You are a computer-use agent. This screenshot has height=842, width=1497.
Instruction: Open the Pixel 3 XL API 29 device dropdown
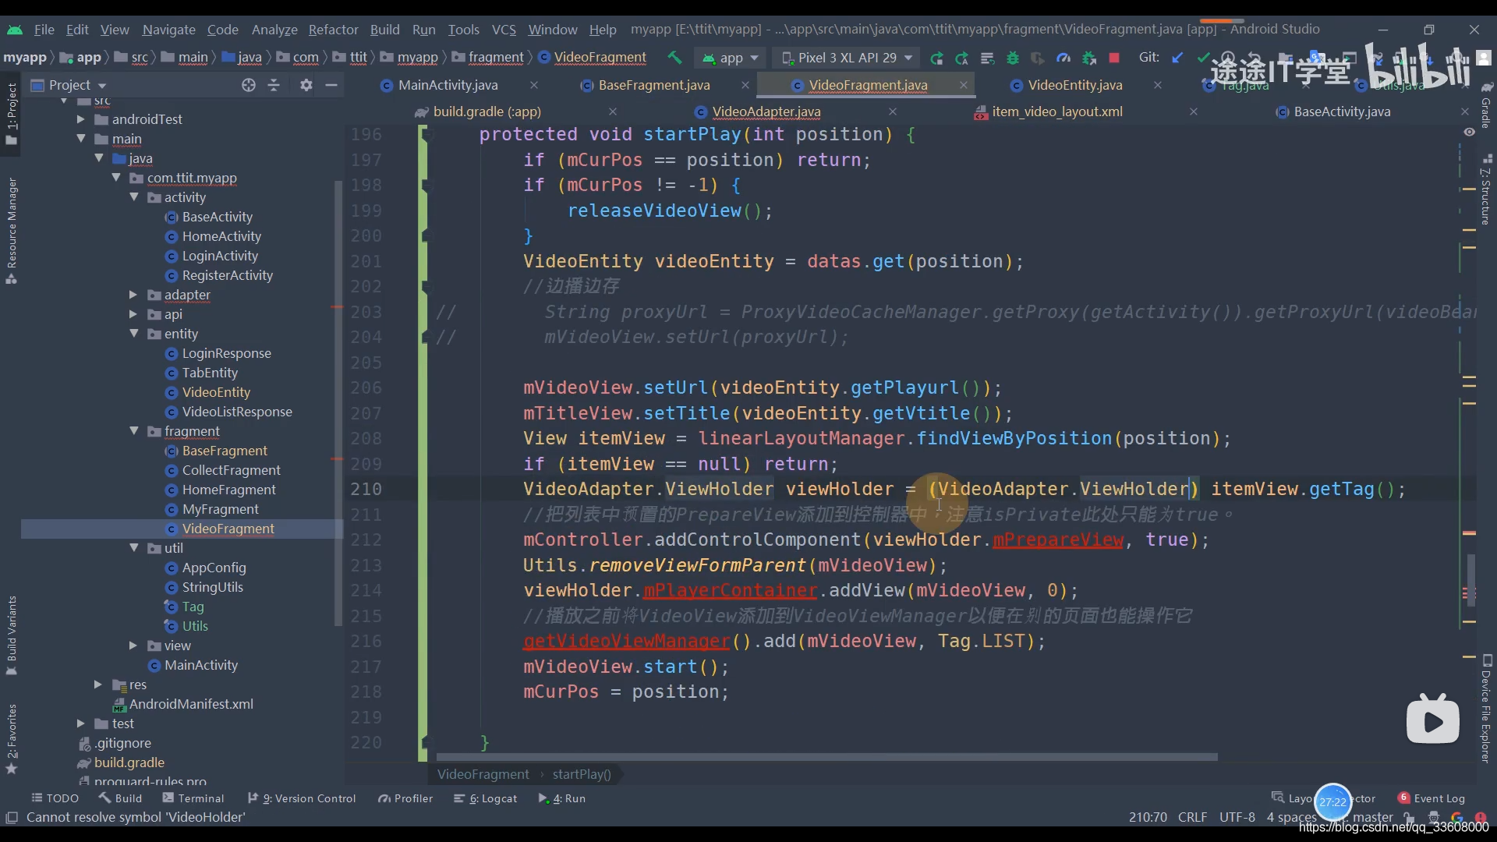pyautogui.click(x=847, y=58)
